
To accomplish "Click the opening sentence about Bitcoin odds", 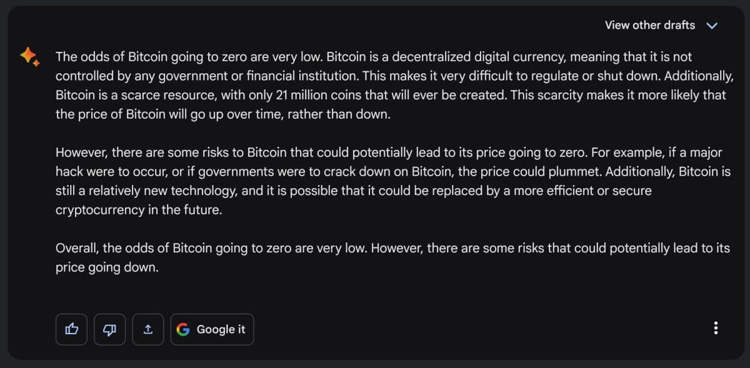I will [189, 57].
